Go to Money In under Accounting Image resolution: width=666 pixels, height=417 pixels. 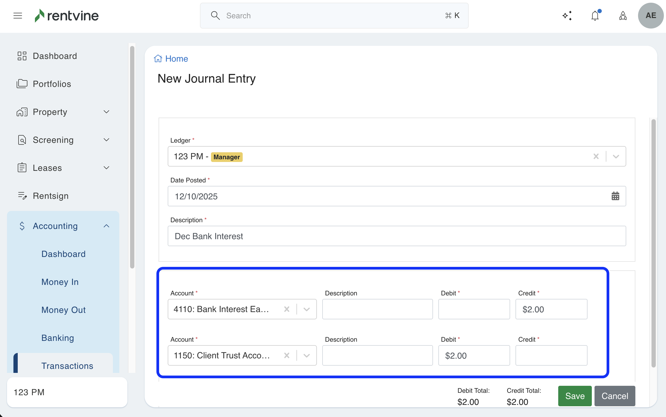point(60,282)
